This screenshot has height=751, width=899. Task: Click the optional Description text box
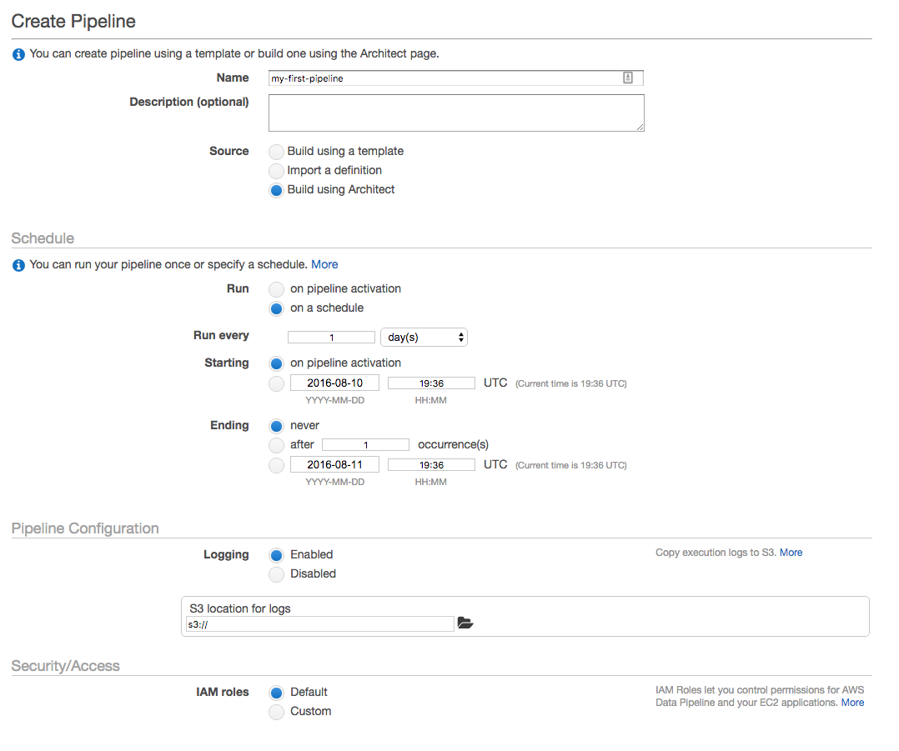tap(455, 113)
